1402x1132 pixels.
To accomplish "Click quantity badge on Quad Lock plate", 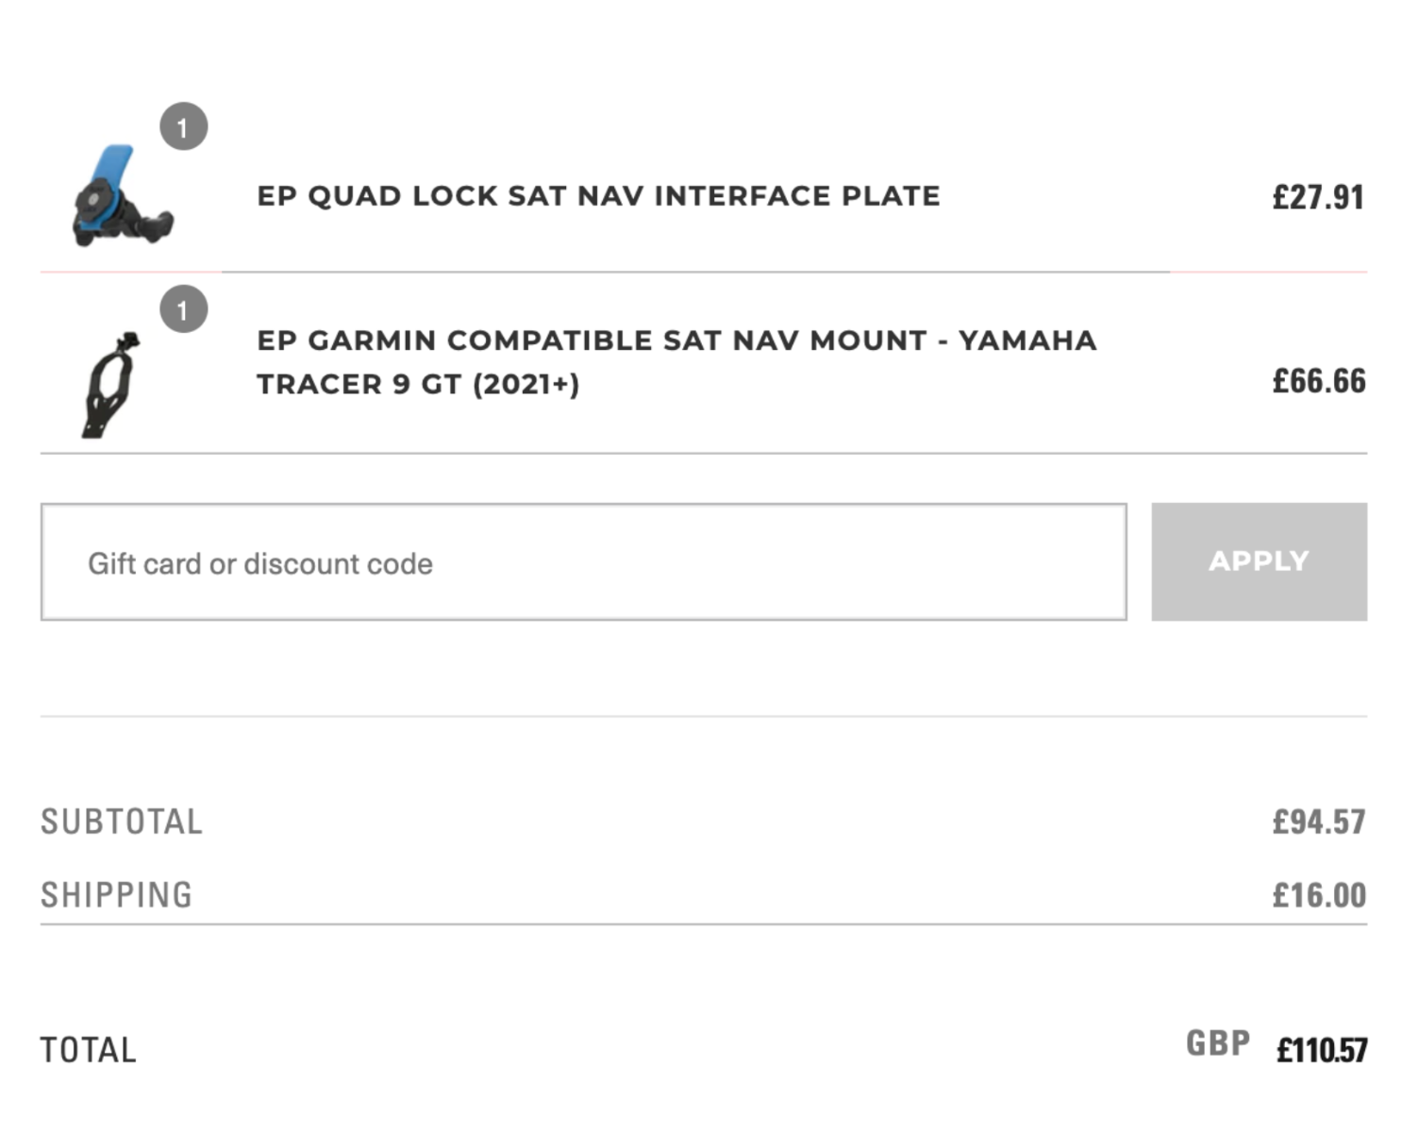I will [x=183, y=126].
